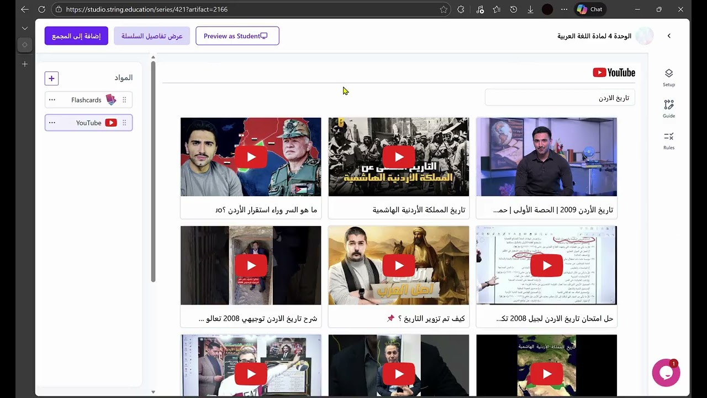707x398 pixels.
Task: Open the browser extensions puzzle icon
Action: tap(461, 9)
